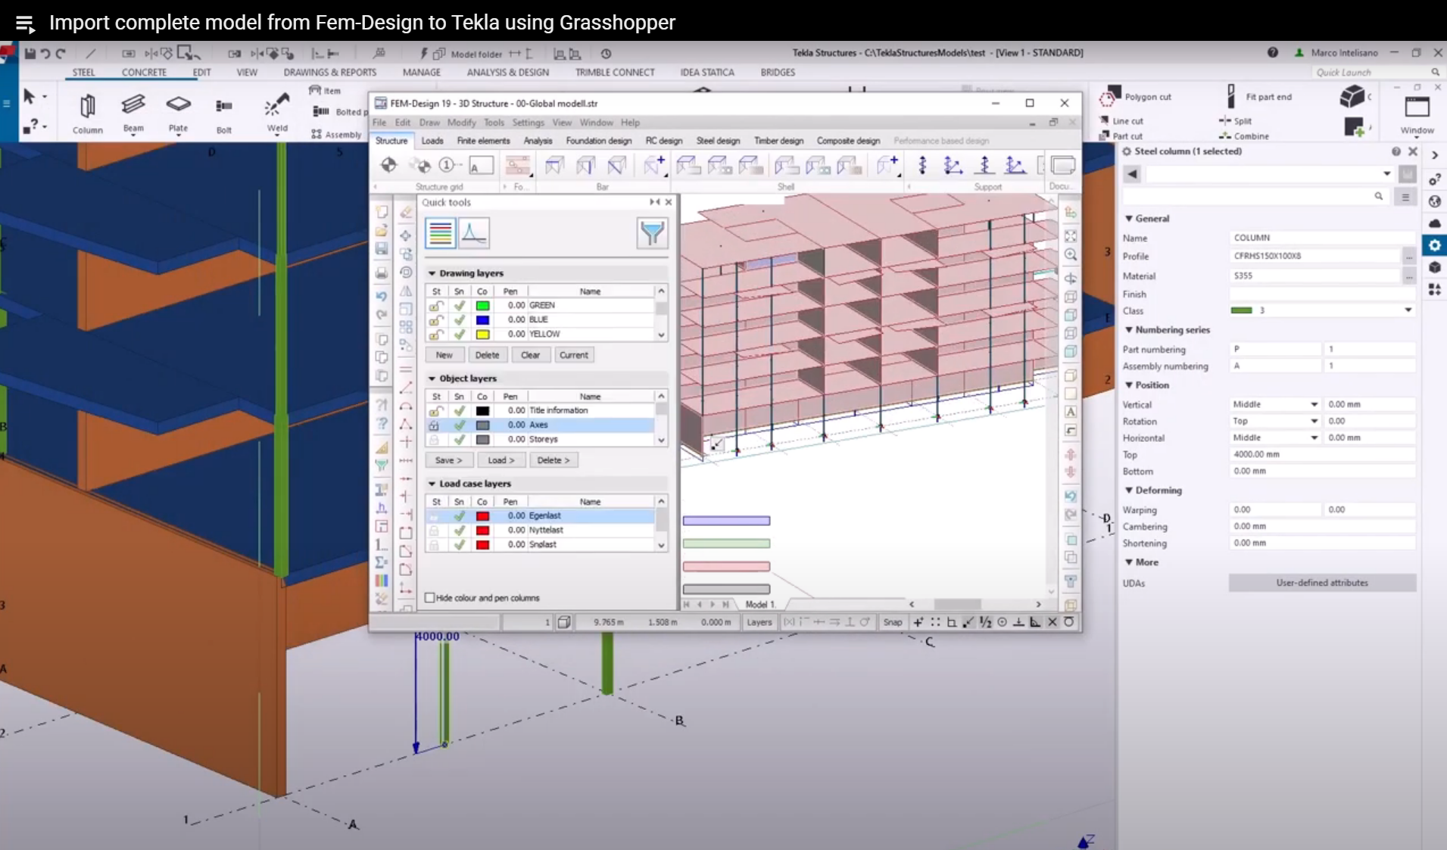The height and width of the screenshot is (850, 1447).
Task: Select the layers list icon in Quick tools
Action: point(440,233)
